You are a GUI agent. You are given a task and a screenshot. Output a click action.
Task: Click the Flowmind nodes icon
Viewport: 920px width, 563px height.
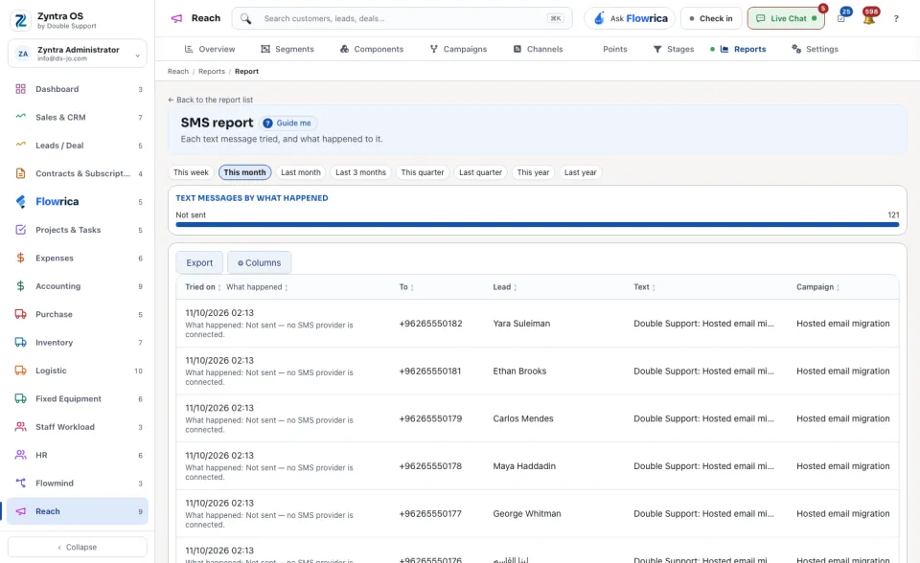pyautogui.click(x=20, y=484)
